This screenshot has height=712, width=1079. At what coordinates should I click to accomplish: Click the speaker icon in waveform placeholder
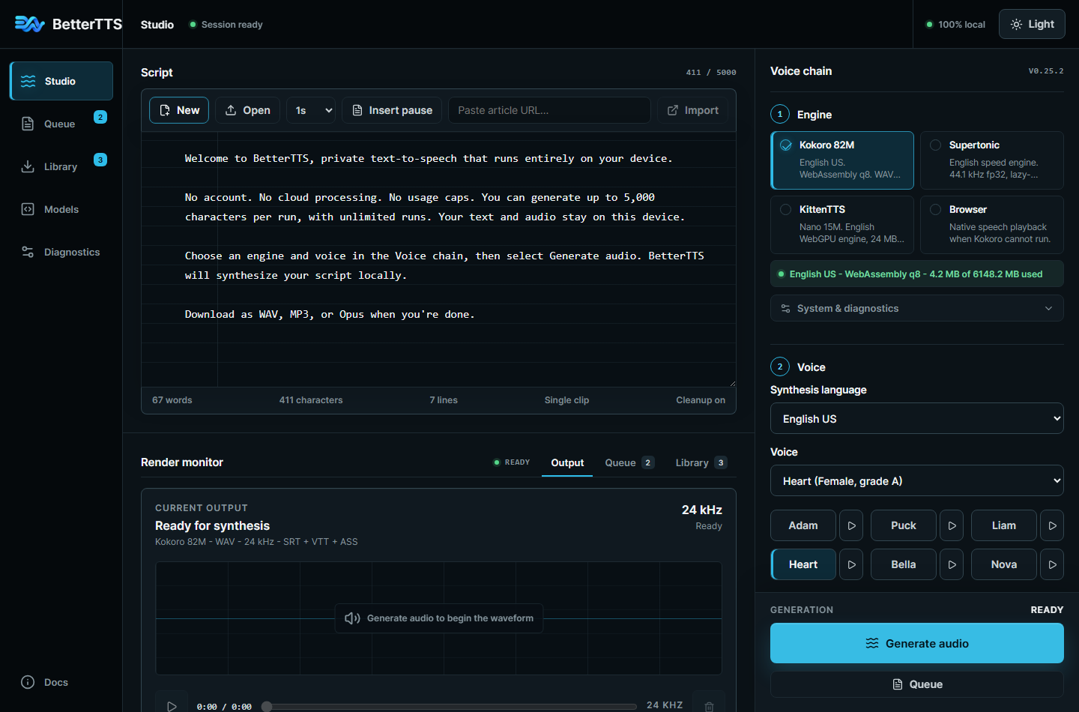coord(352,618)
